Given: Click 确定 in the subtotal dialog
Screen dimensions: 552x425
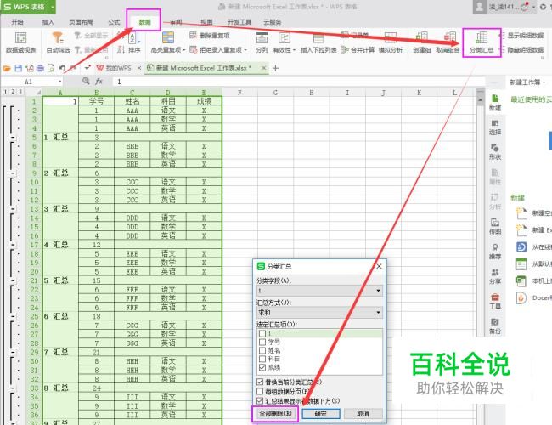Looking at the screenshot, I should pyautogui.click(x=321, y=414).
